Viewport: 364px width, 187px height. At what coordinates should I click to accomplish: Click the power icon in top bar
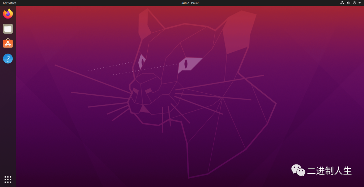coord(354,3)
